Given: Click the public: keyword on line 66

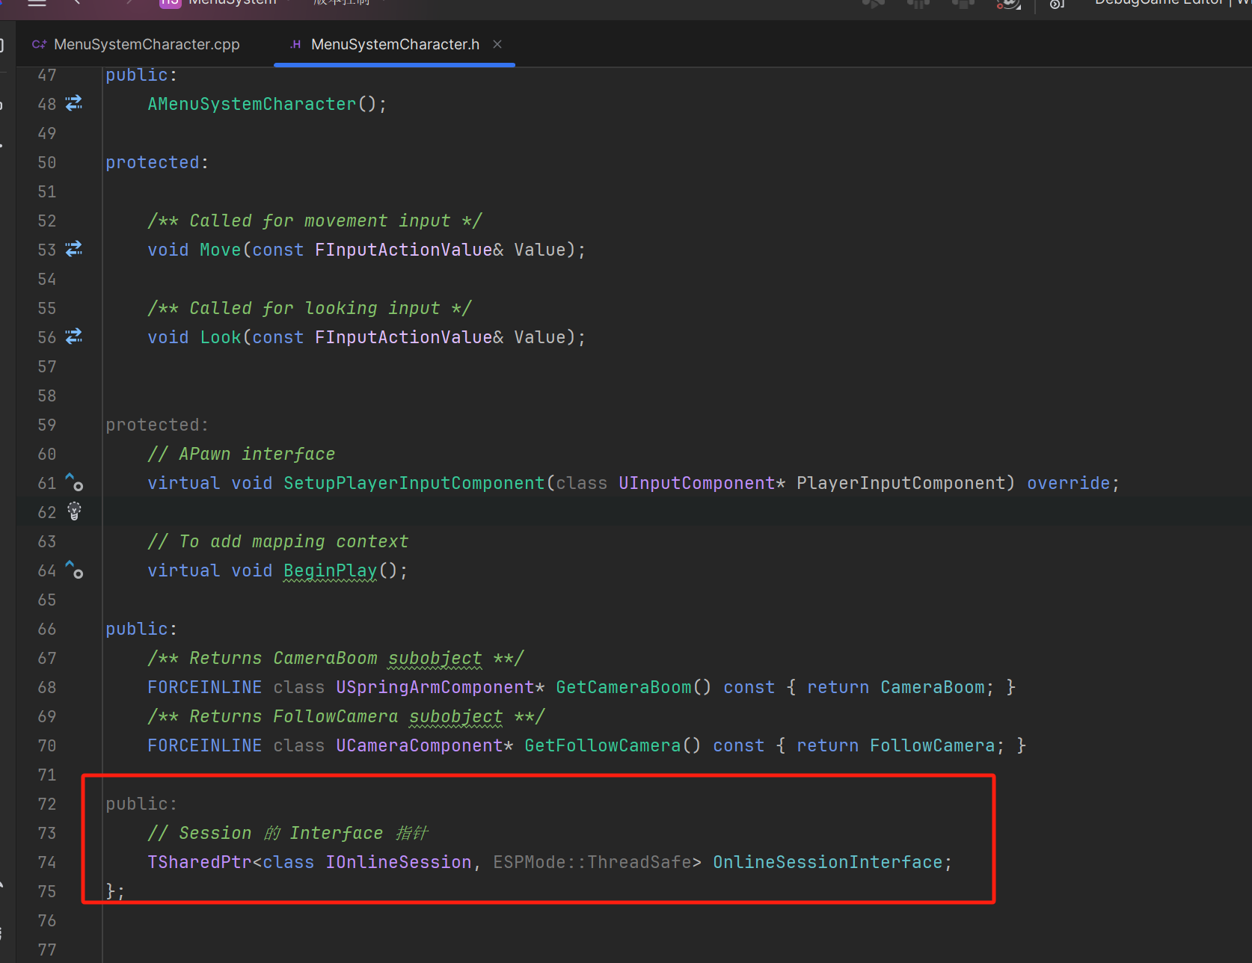Looking at the screenshot, I should pyautogui.click(x=141, y=629).
